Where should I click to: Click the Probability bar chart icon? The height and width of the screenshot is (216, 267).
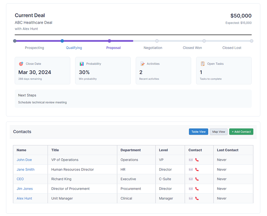[x=82, y=64]
